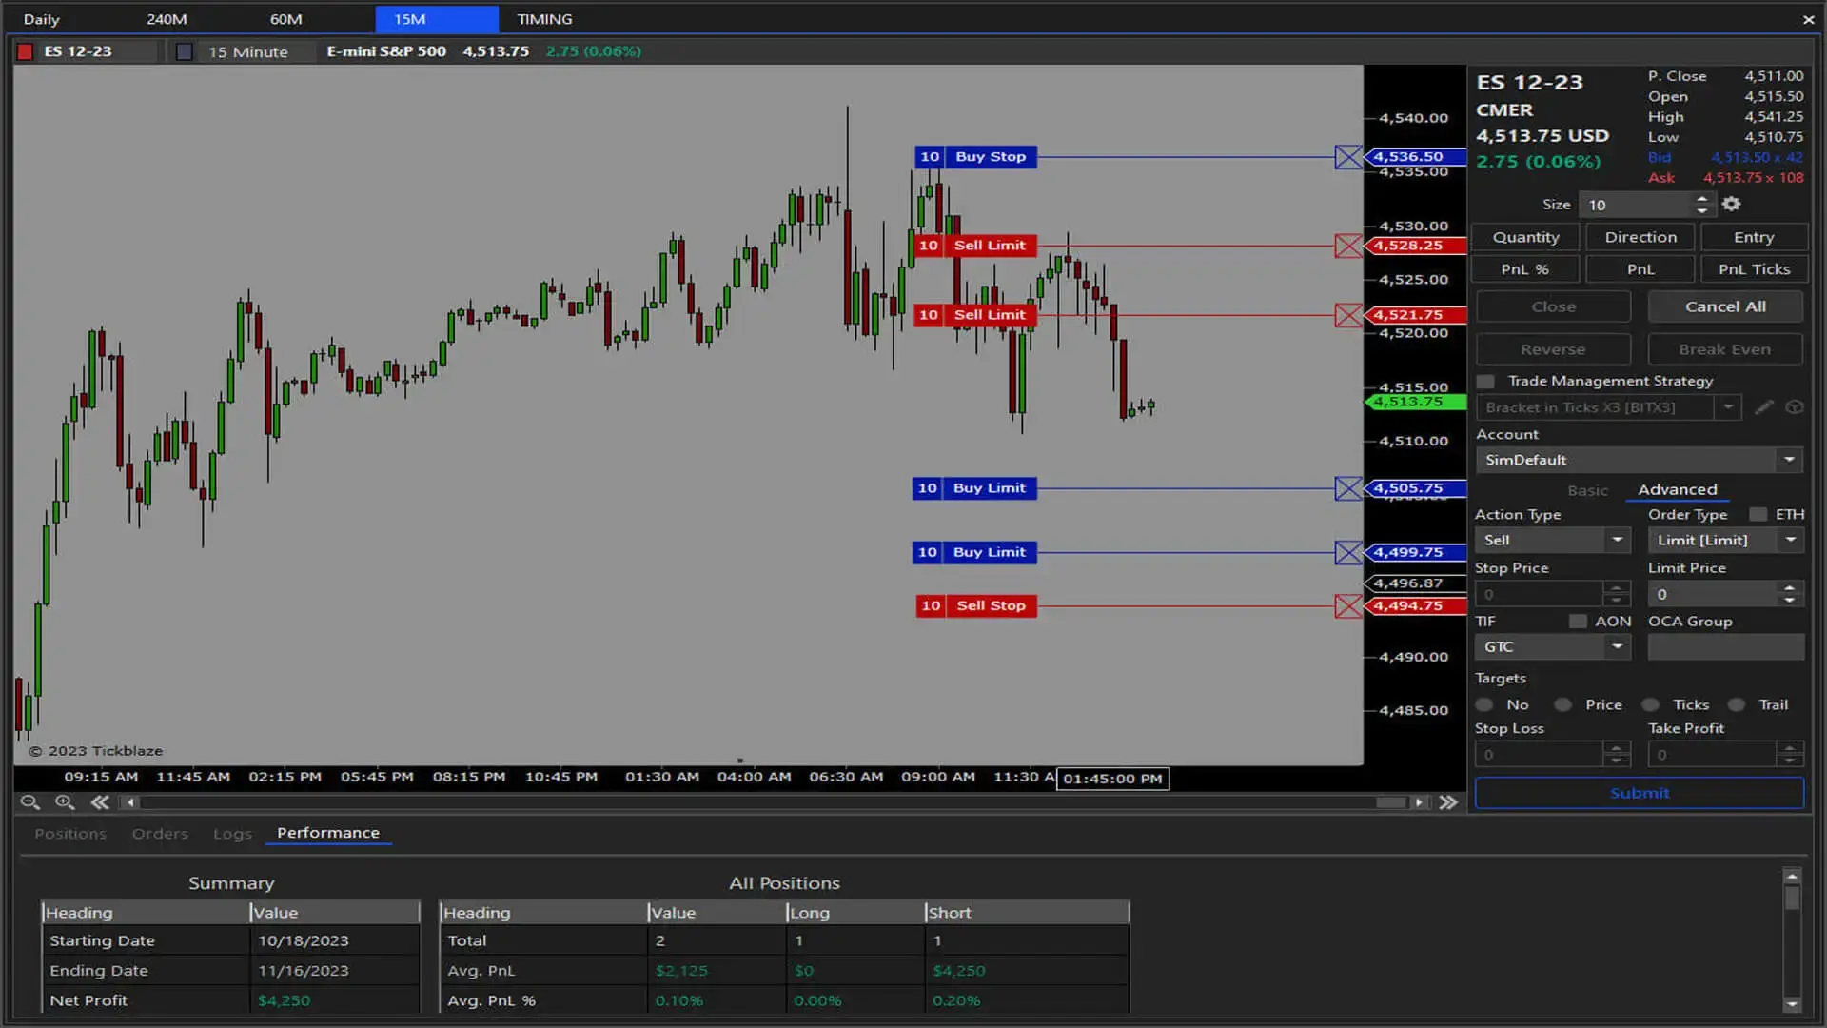Click performance panel scroll up arrow

(x=1792, y=876)
